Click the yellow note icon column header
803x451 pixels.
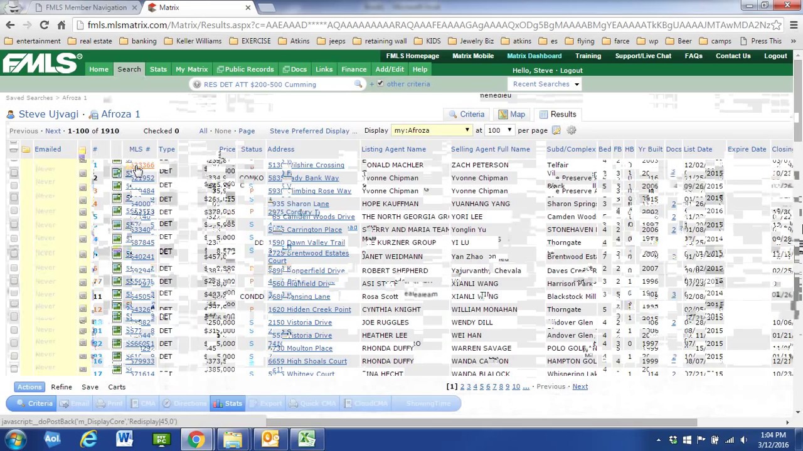(82, 150)
